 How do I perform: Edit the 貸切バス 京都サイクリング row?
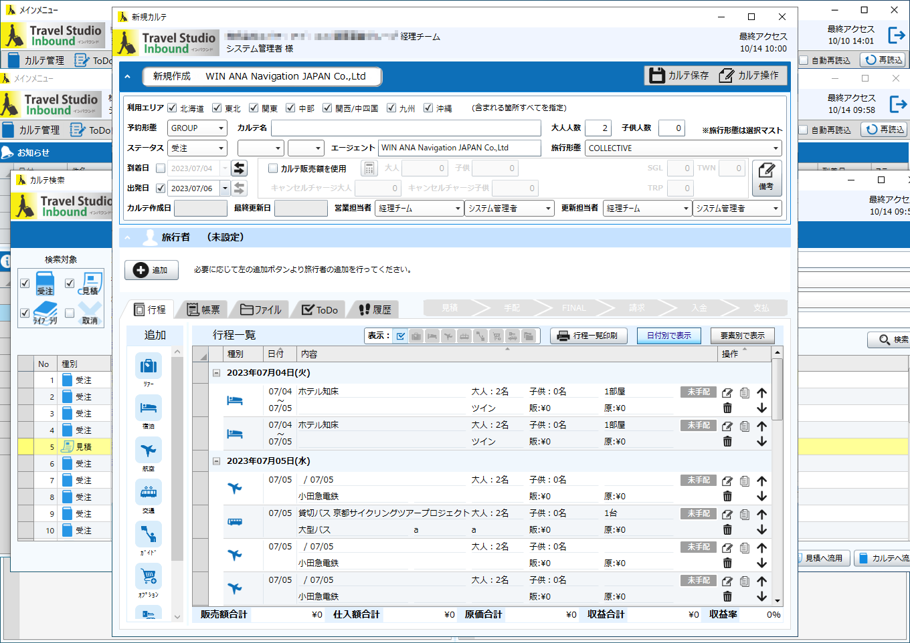pyautogui.click(x=727, y=514)
